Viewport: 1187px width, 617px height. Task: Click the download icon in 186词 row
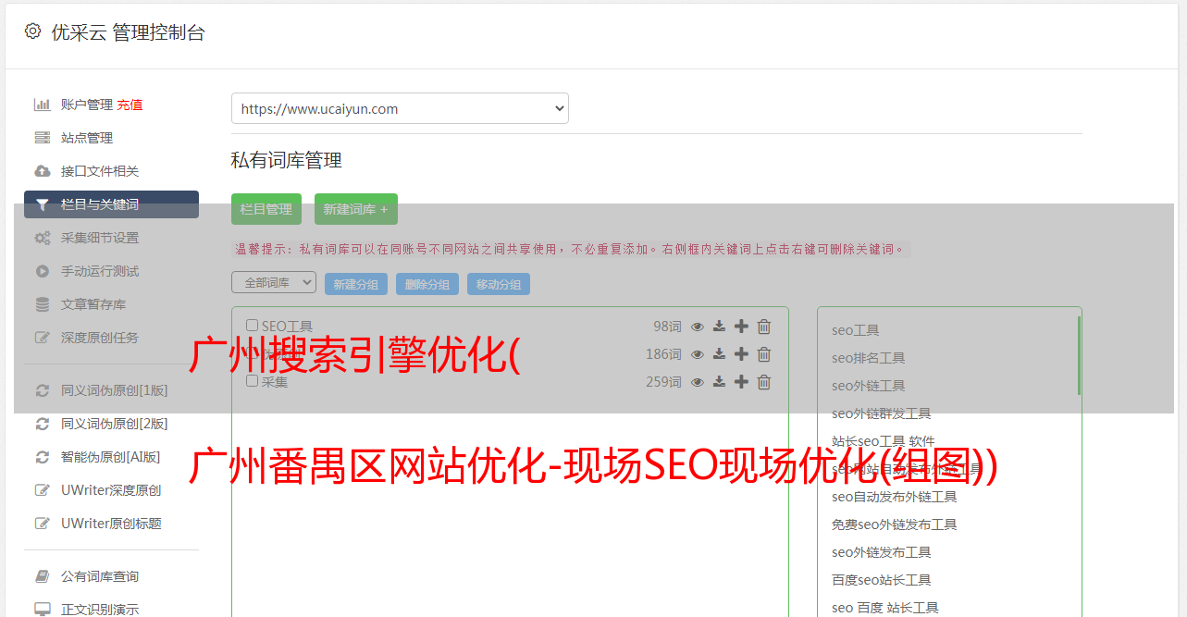click(x=719, y=354)
